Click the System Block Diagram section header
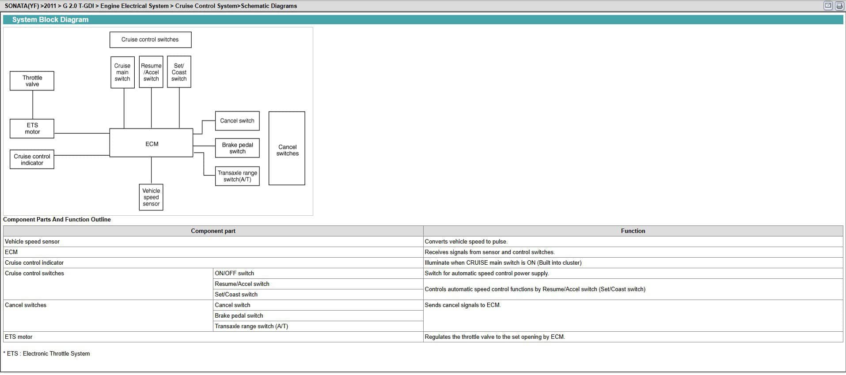The image size is (846, 375). [50, 20]
